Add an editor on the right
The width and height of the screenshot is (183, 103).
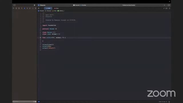tap(170, 8)
